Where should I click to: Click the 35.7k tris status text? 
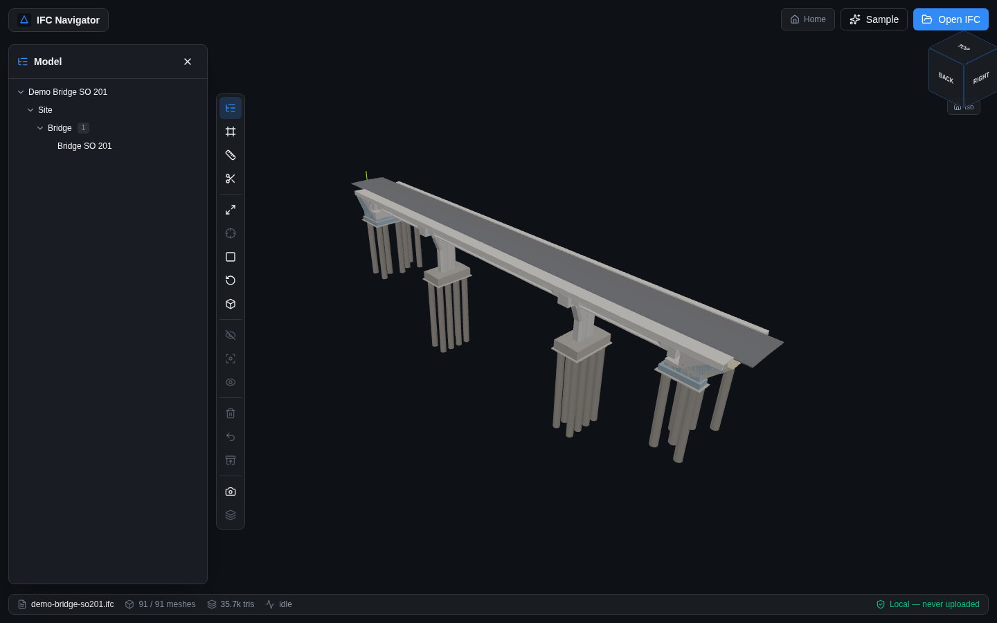(237, 604)
